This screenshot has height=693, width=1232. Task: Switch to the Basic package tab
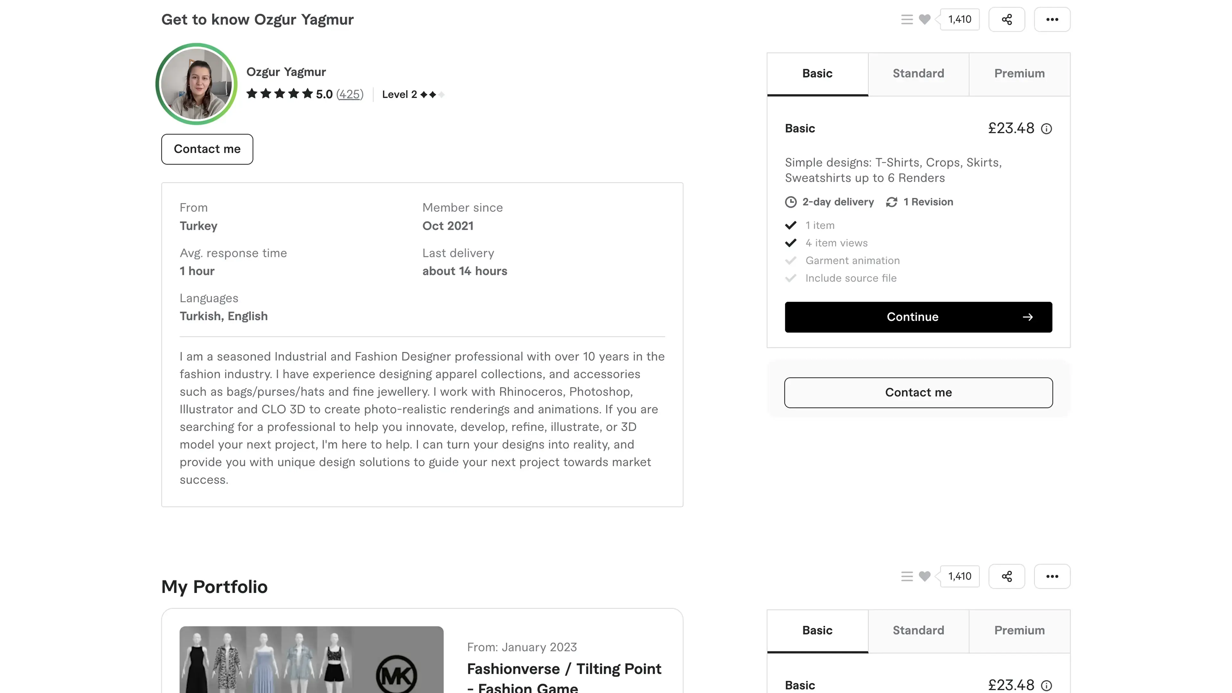[817, 74]
